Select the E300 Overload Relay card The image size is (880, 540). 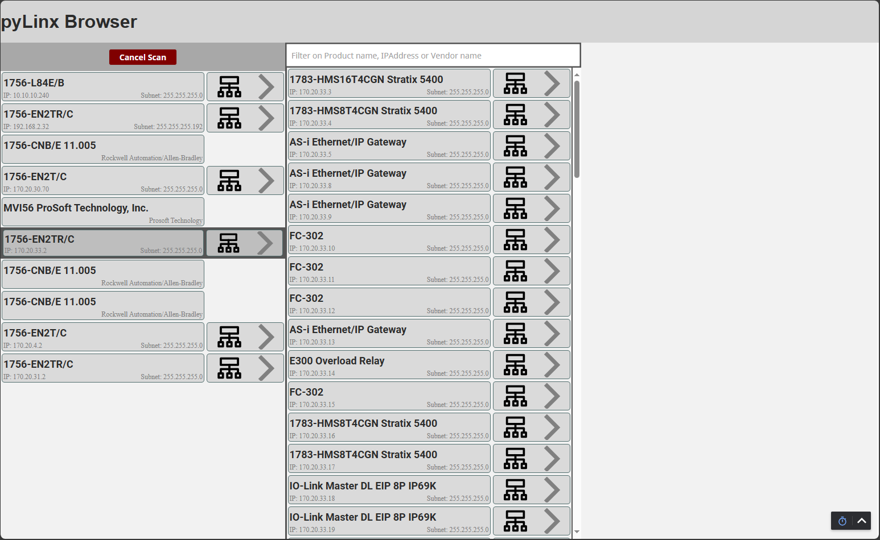coord(389,365)
